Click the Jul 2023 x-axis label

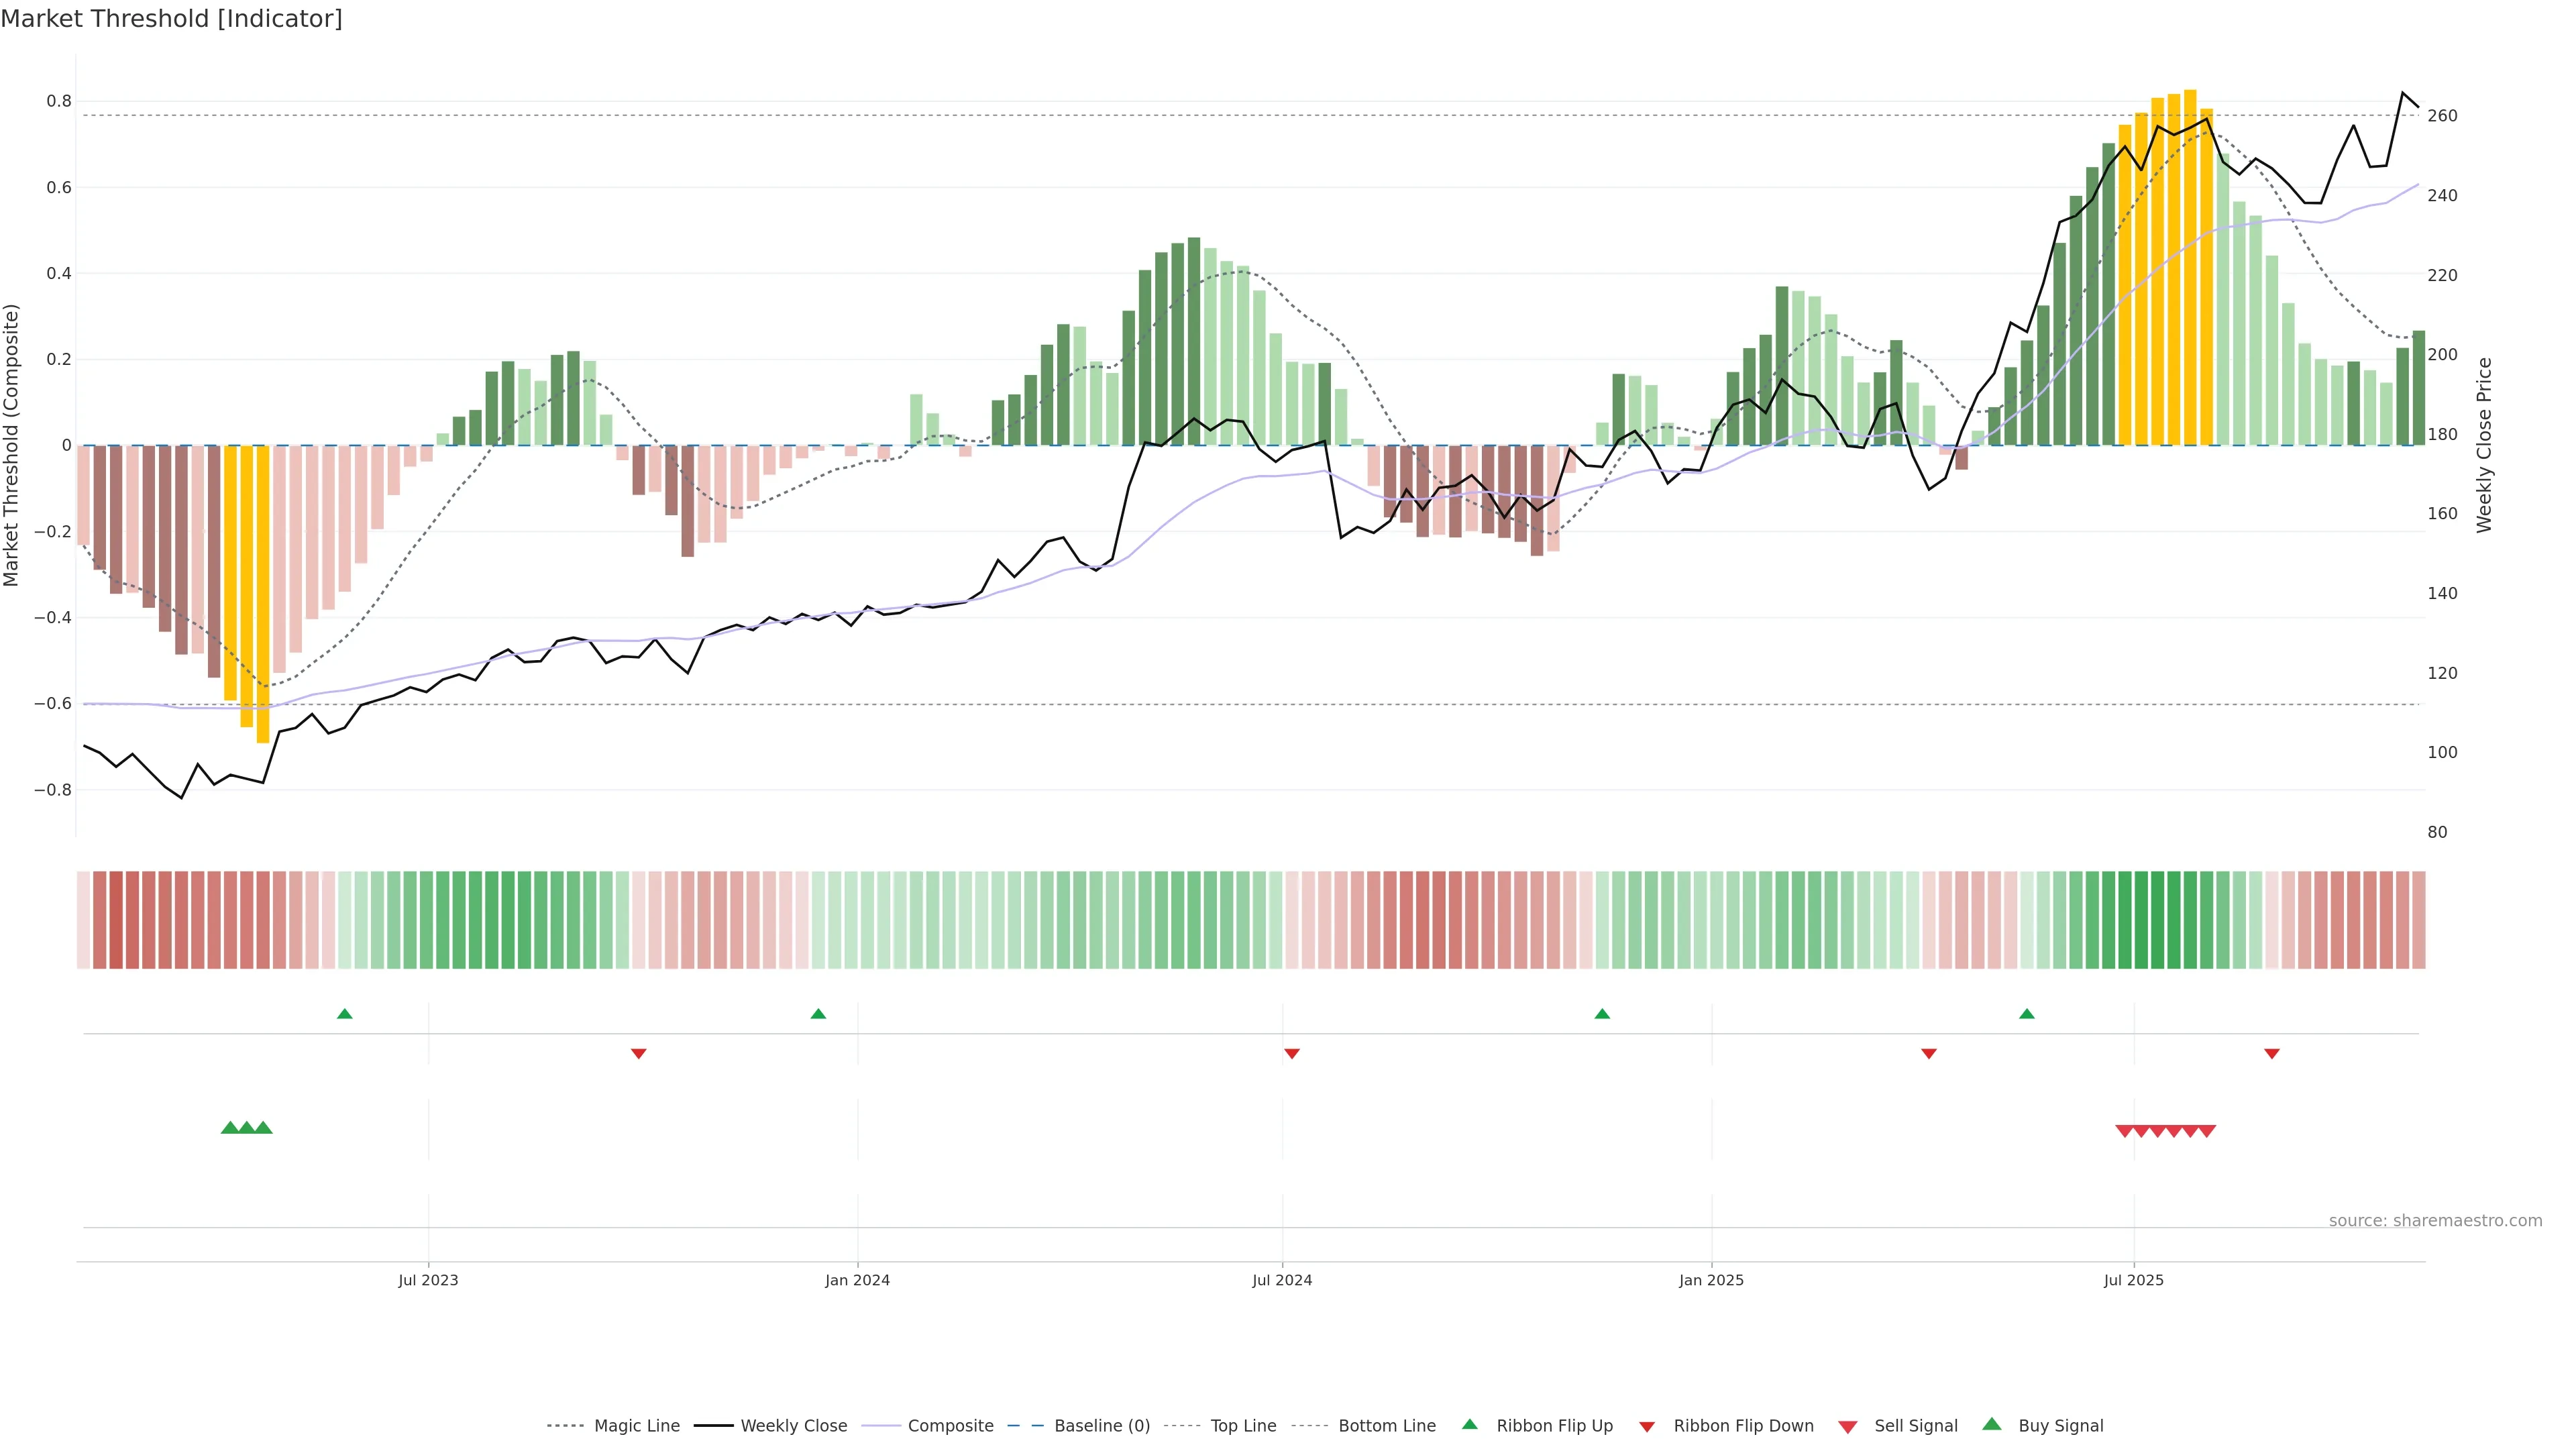click(428, 1280)
